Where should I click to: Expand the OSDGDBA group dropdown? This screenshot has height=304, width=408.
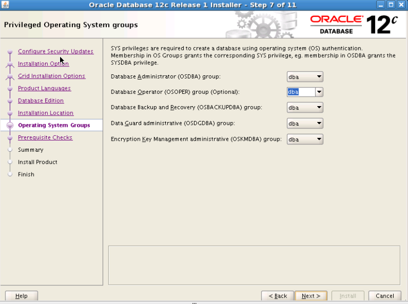point(305,124)
